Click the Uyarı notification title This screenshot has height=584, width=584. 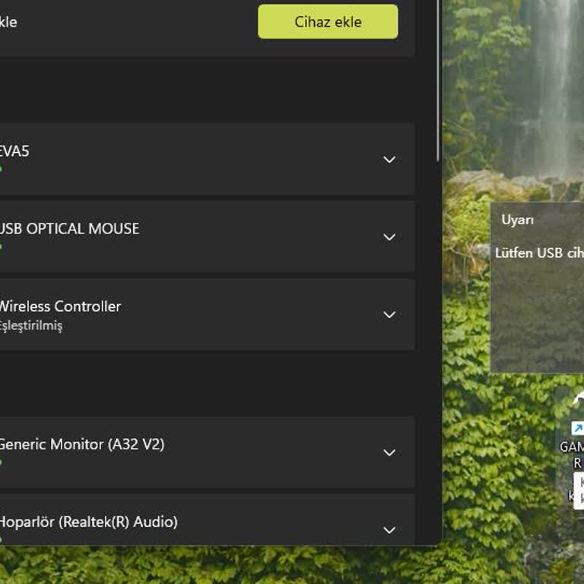click(517, 220)
